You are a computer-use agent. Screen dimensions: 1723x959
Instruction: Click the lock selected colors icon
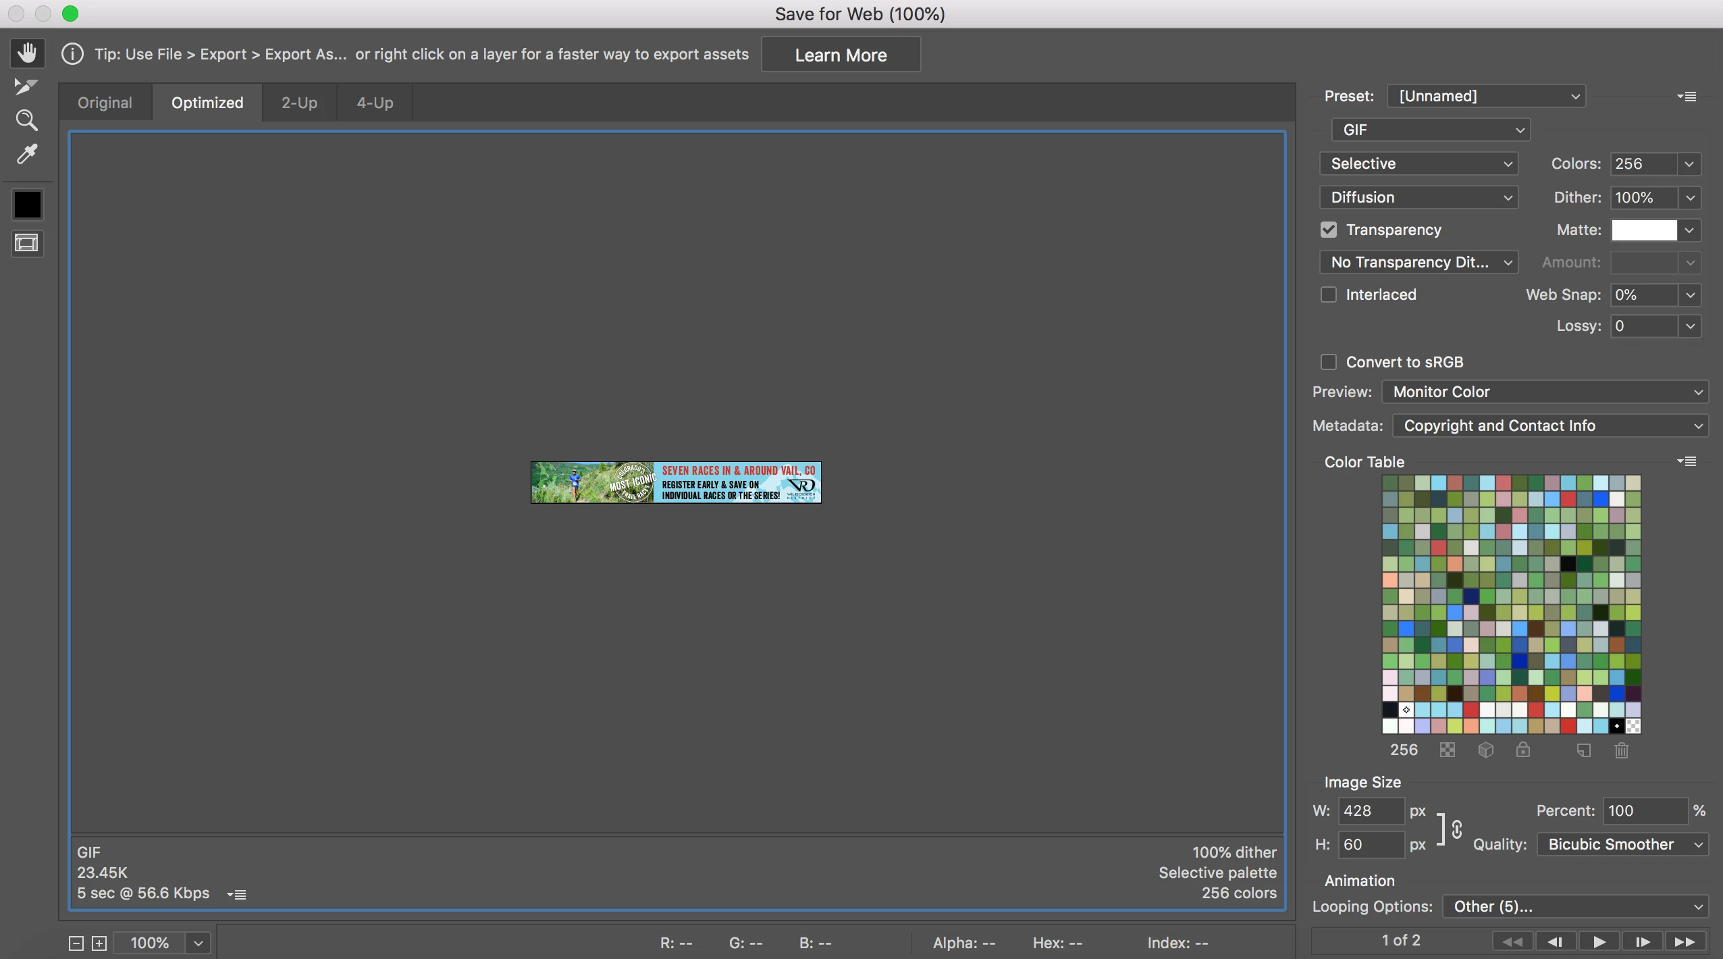[1523, 750]
